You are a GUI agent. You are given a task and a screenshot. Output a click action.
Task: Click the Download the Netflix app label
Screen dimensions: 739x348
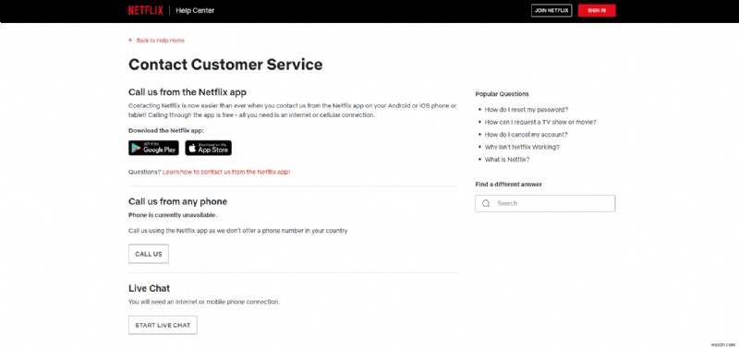(x=166, y=131)
